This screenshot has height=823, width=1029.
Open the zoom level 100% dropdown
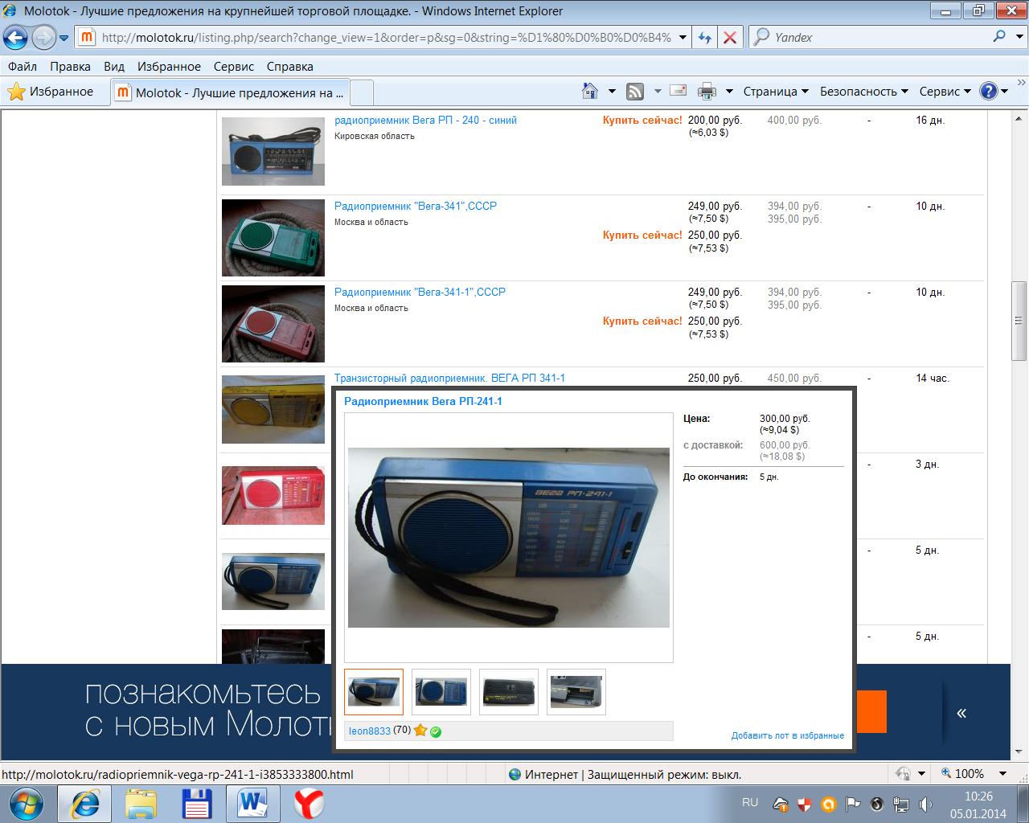(x=1002, y=774)
